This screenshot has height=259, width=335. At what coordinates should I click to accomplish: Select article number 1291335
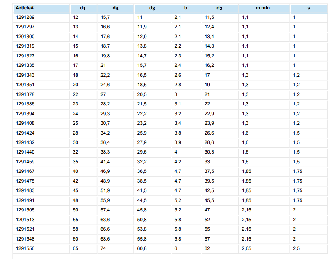(25, 65)
